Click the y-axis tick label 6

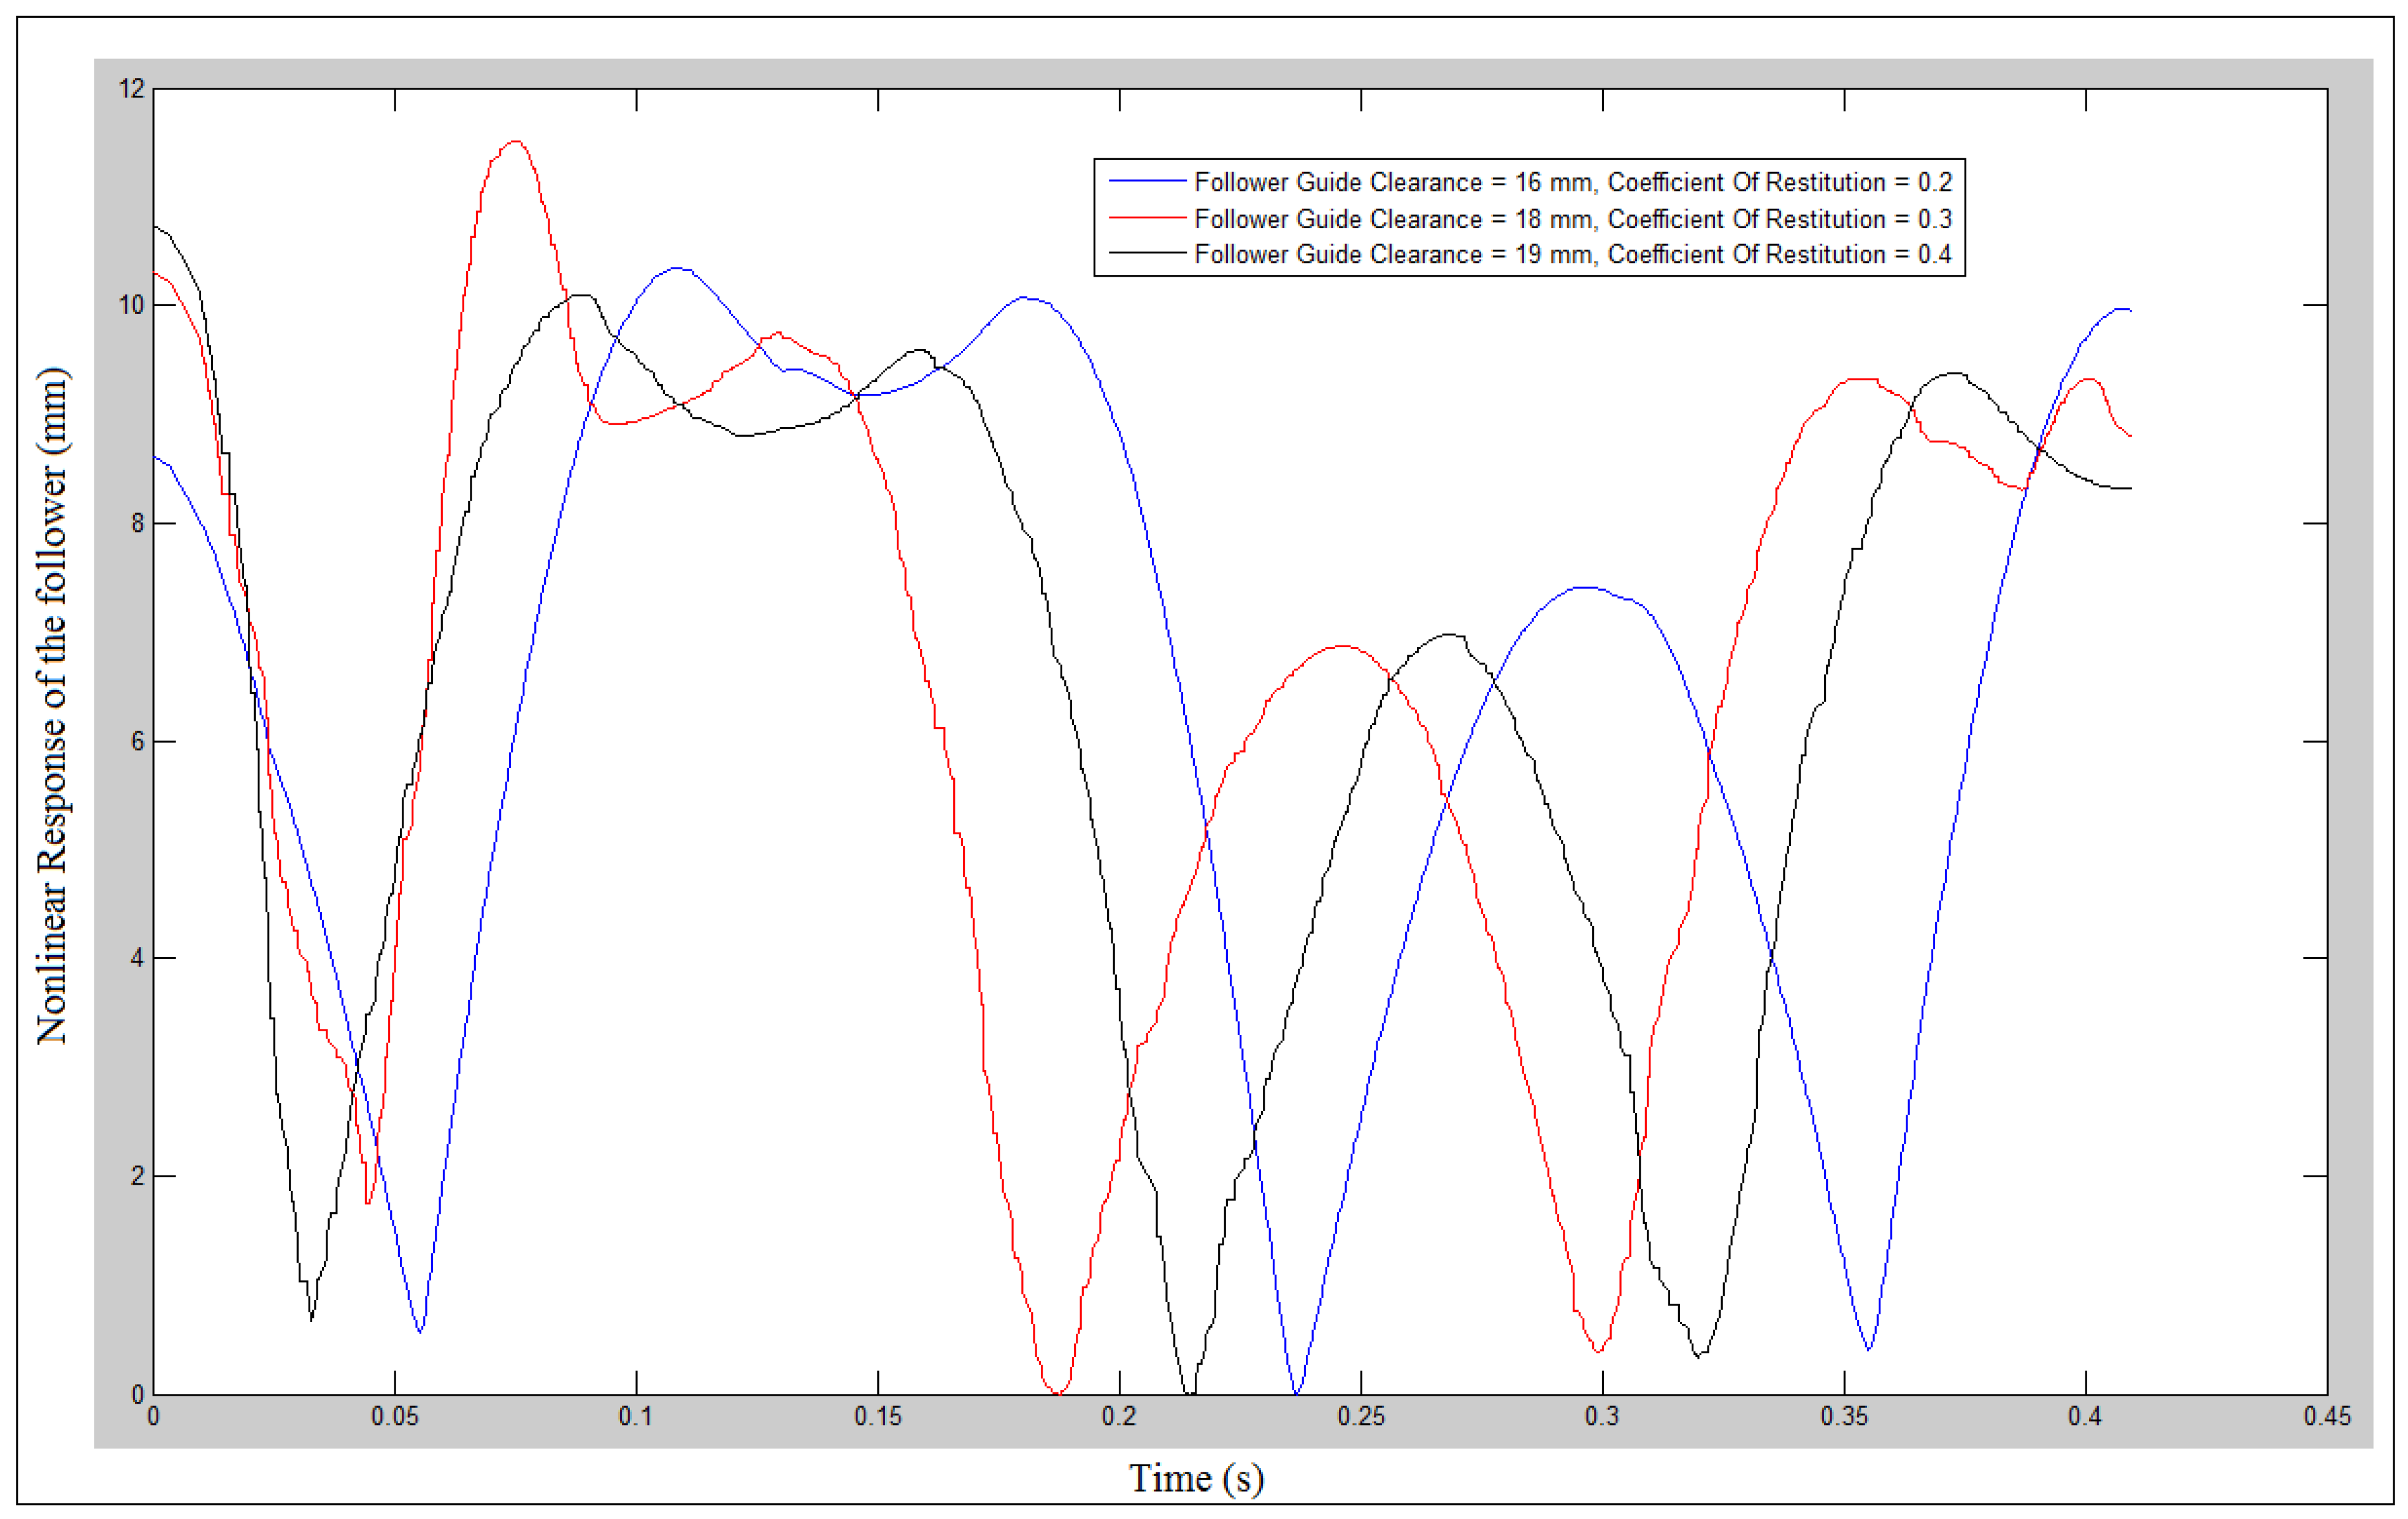(138, 741)
